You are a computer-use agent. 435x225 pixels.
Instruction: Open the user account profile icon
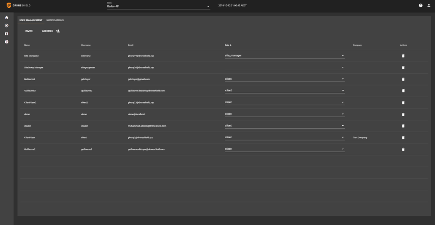(429, 6)
